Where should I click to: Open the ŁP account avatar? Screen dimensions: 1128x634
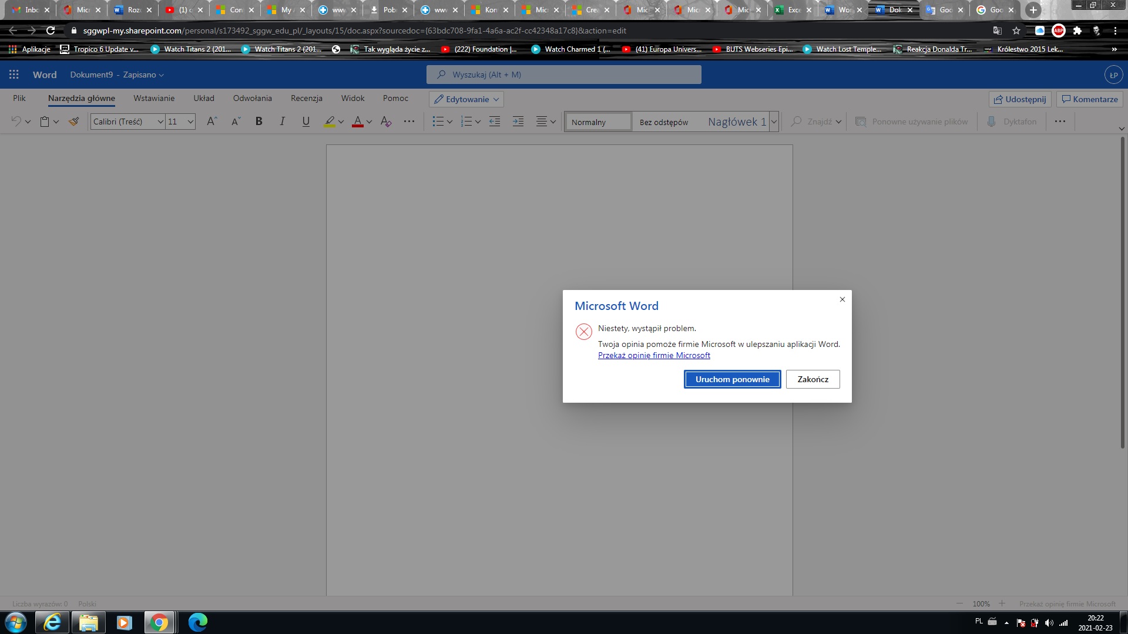[1113, 75]
